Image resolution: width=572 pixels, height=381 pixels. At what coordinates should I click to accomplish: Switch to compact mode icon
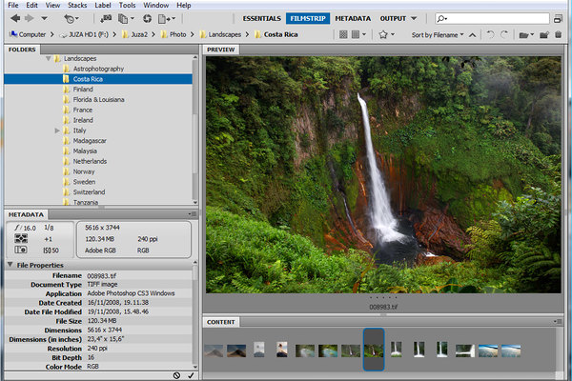(558, 19)
